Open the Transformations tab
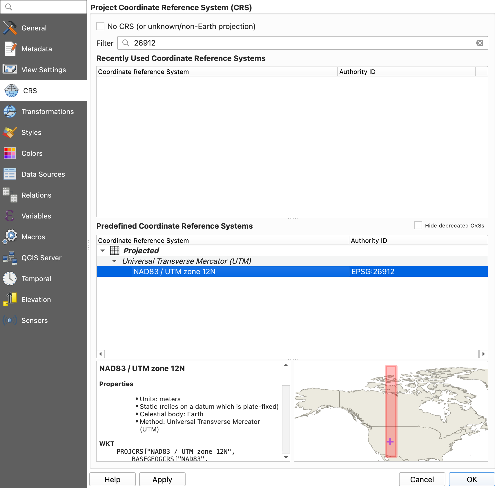Image resolution: width=497 pixels, height=488 pixels. pyautogui.click(x=43, y=111)
